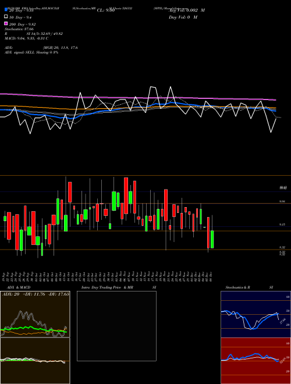Click the 'CL: 9.00' closing price label

pos(106,10)
